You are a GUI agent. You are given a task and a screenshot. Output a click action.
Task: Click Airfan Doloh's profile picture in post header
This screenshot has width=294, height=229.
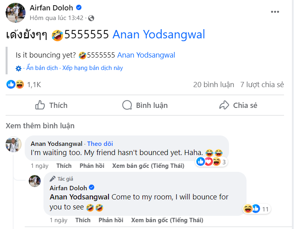(x=16, y=13)
